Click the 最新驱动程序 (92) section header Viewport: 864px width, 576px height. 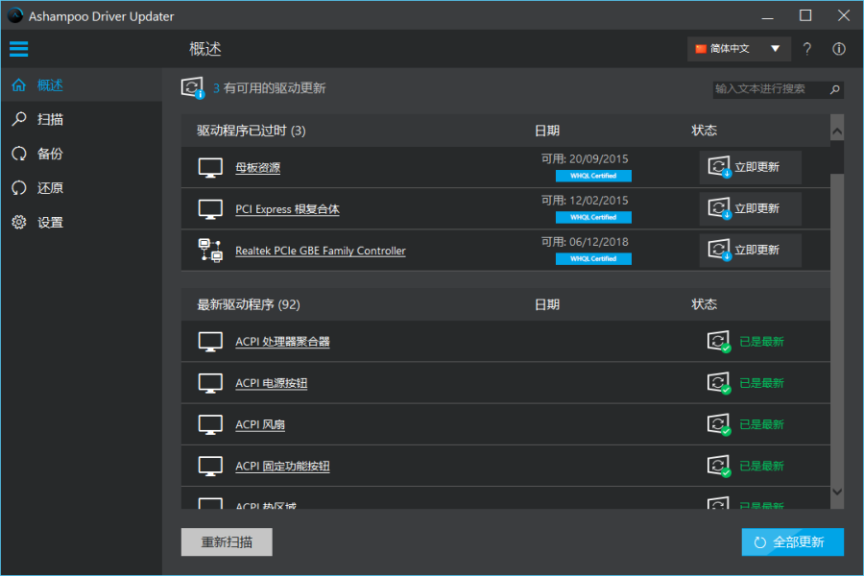point(249,305)
